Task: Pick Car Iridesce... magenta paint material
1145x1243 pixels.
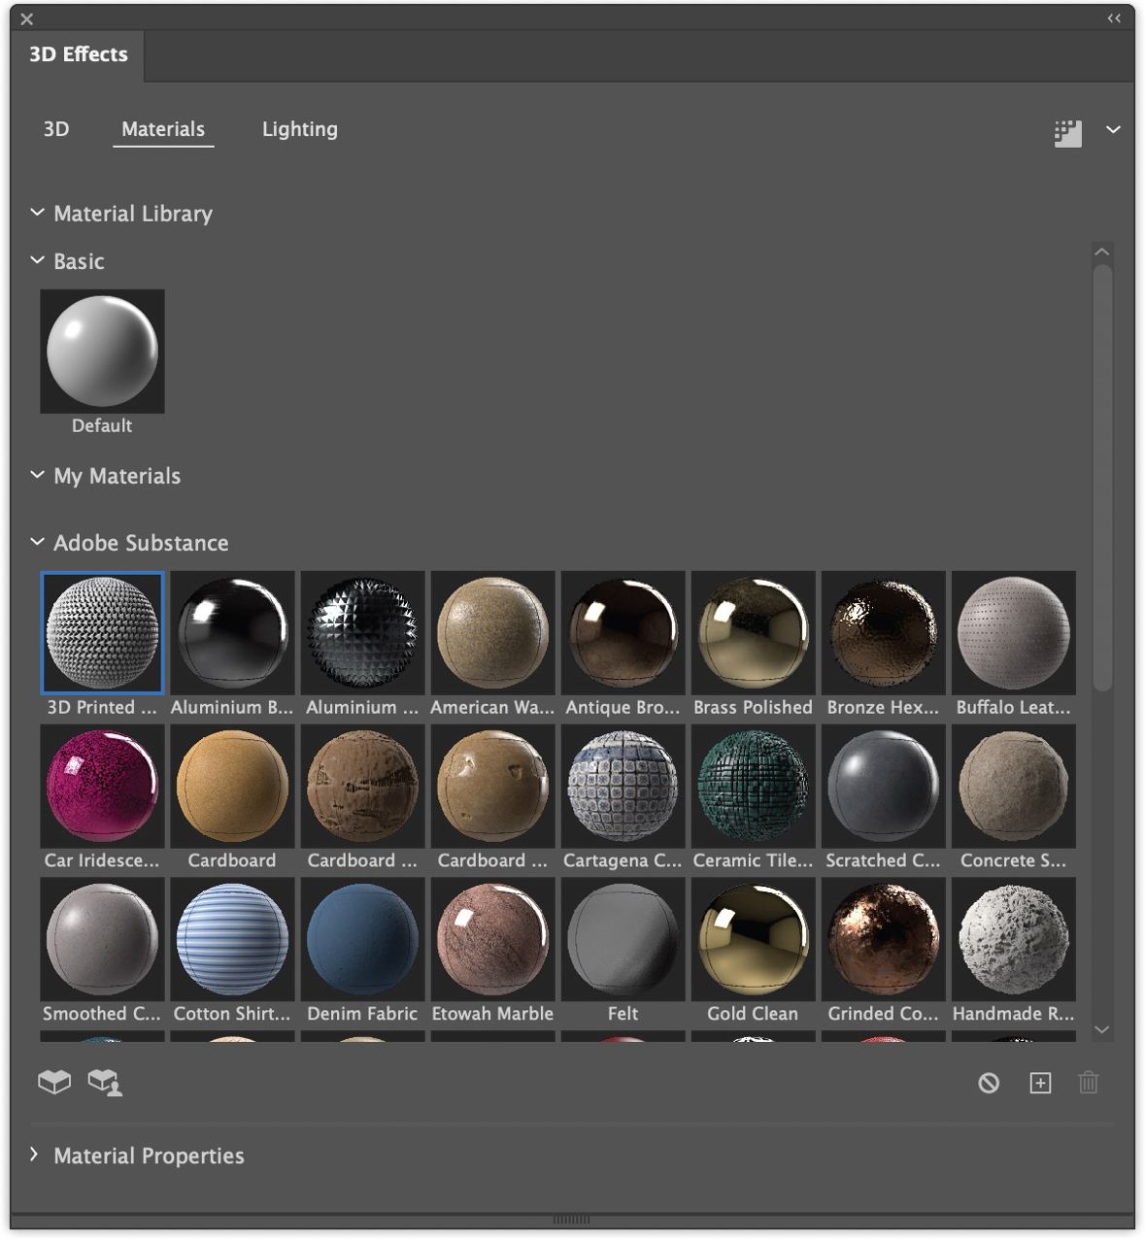Action: tap(102, 786)
